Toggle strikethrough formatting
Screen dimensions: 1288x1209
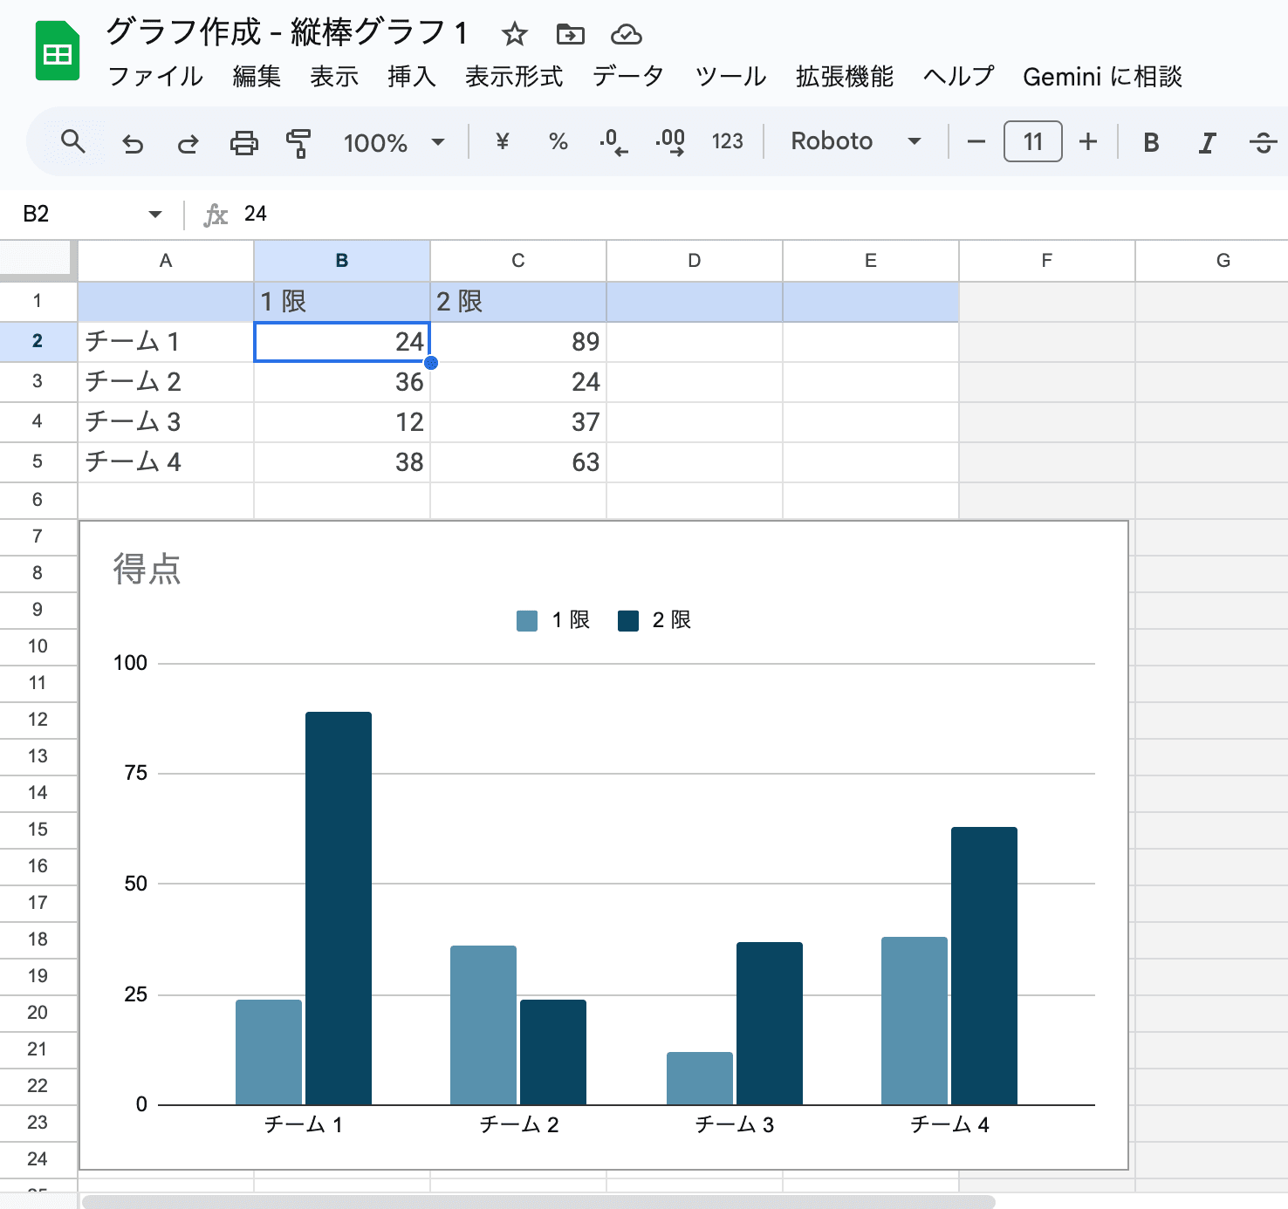coord(1262,142)
